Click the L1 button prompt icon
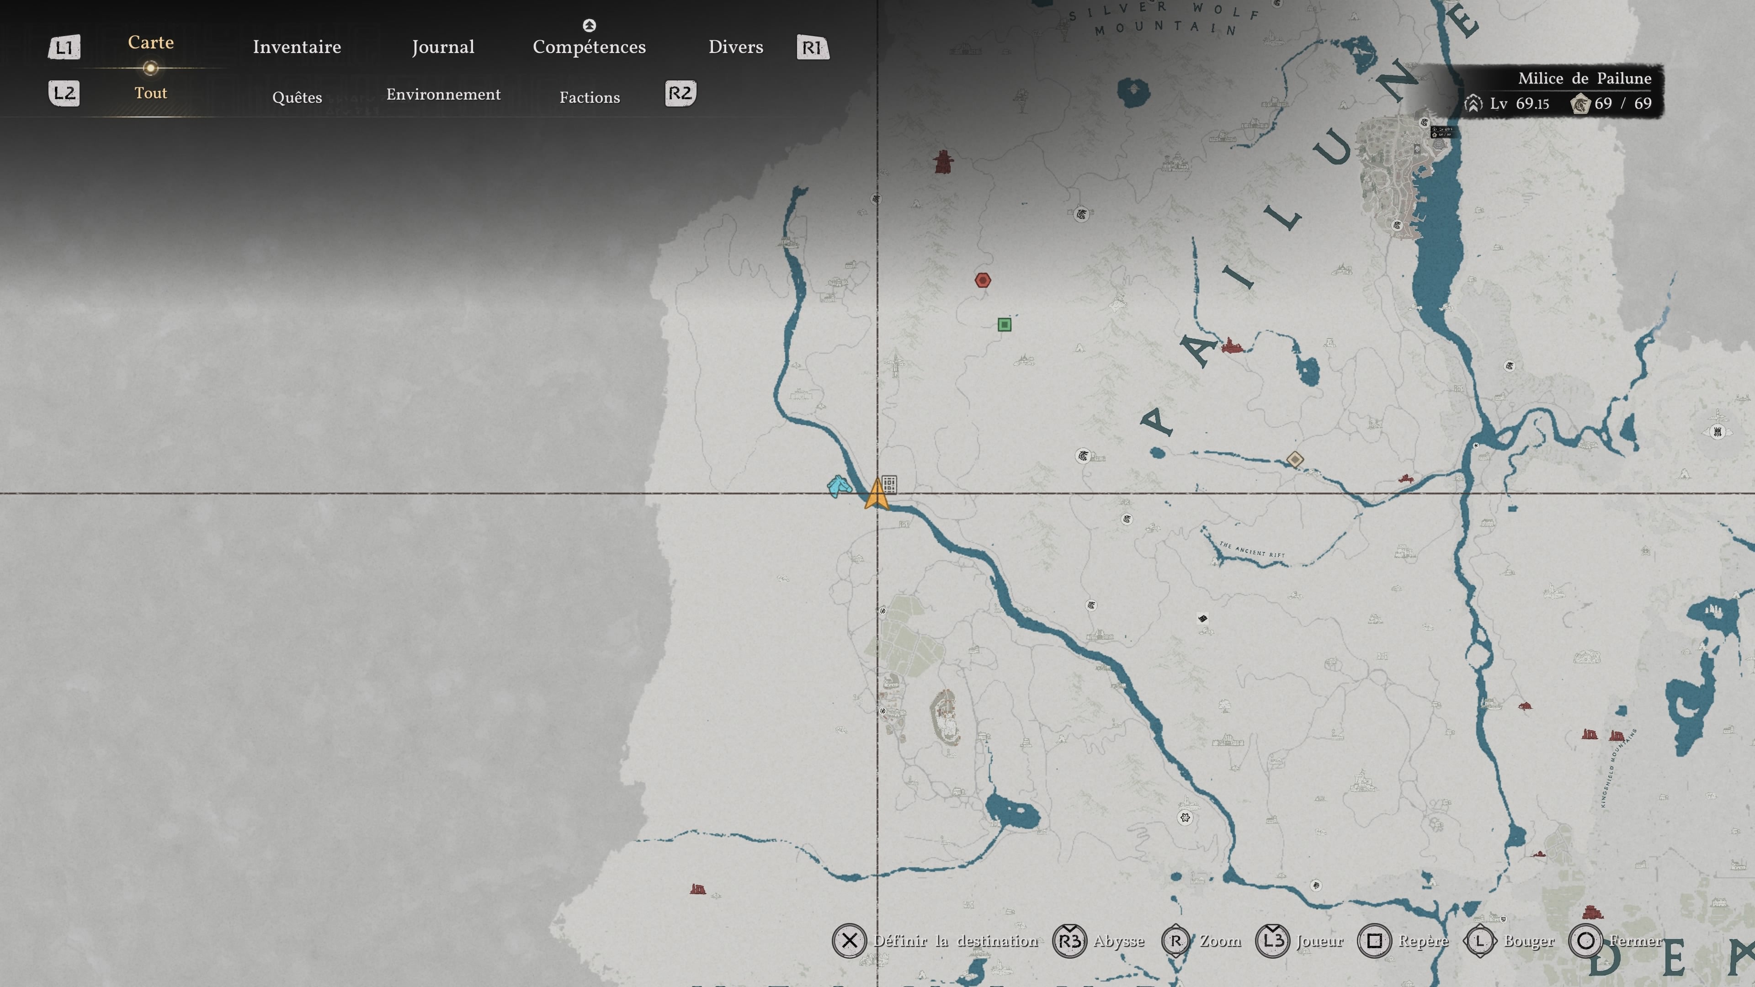Viewport: 1755px width, 987px height. (x=64, y=47)
